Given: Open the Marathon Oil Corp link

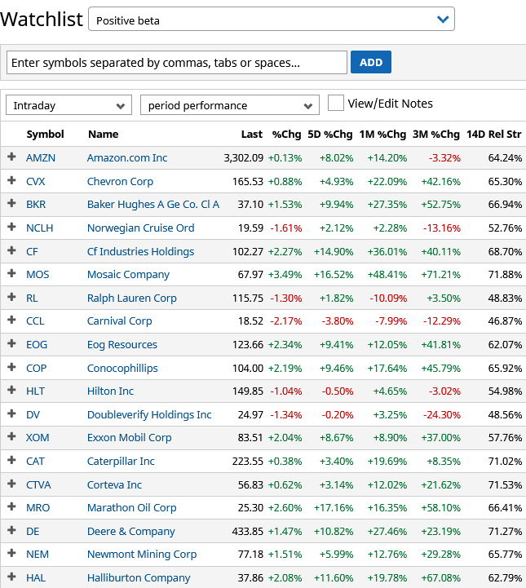Looking at the screenshot, I should tap(131, 508).
